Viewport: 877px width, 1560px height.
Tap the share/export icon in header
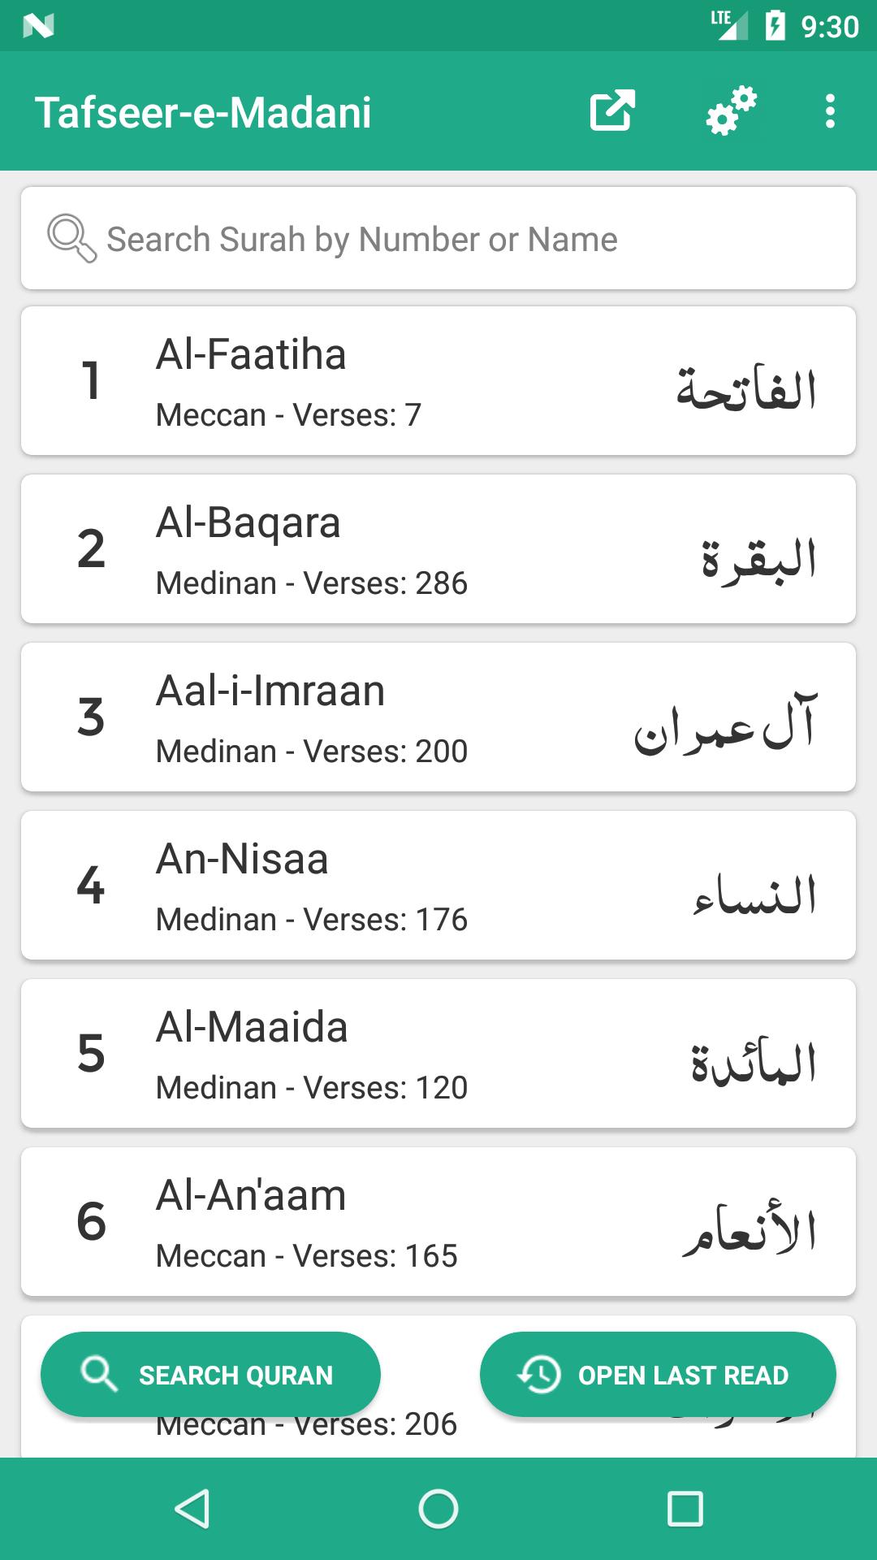[612, 111]
